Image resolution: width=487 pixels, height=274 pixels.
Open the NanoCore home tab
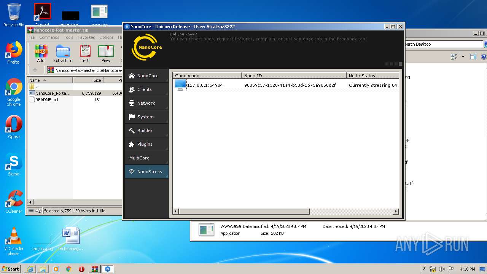click(x=146, y=76)
